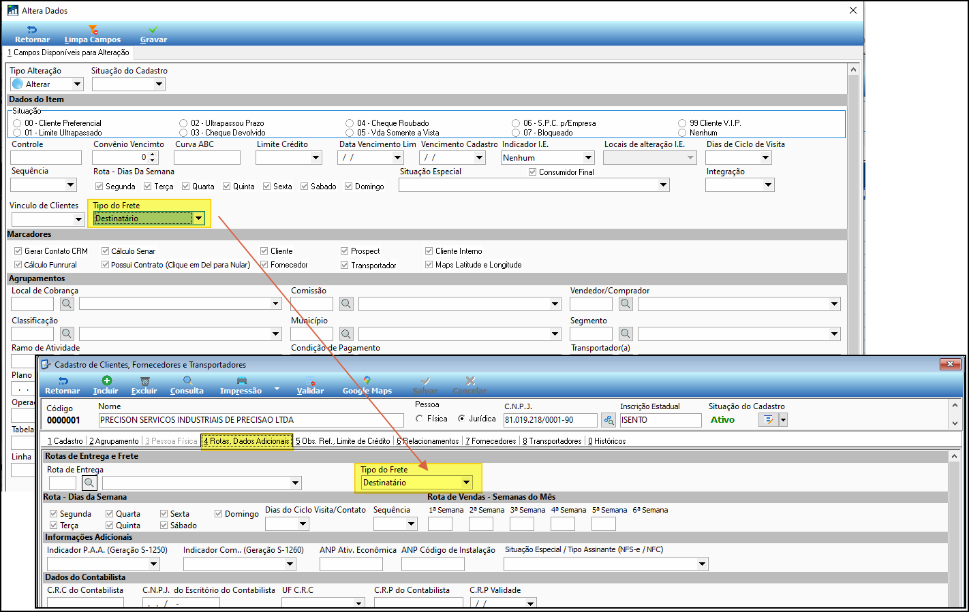Open Google Maps from Cadastro toolbar
Viewport: 969px width, 612px height.
coord(367,386)
